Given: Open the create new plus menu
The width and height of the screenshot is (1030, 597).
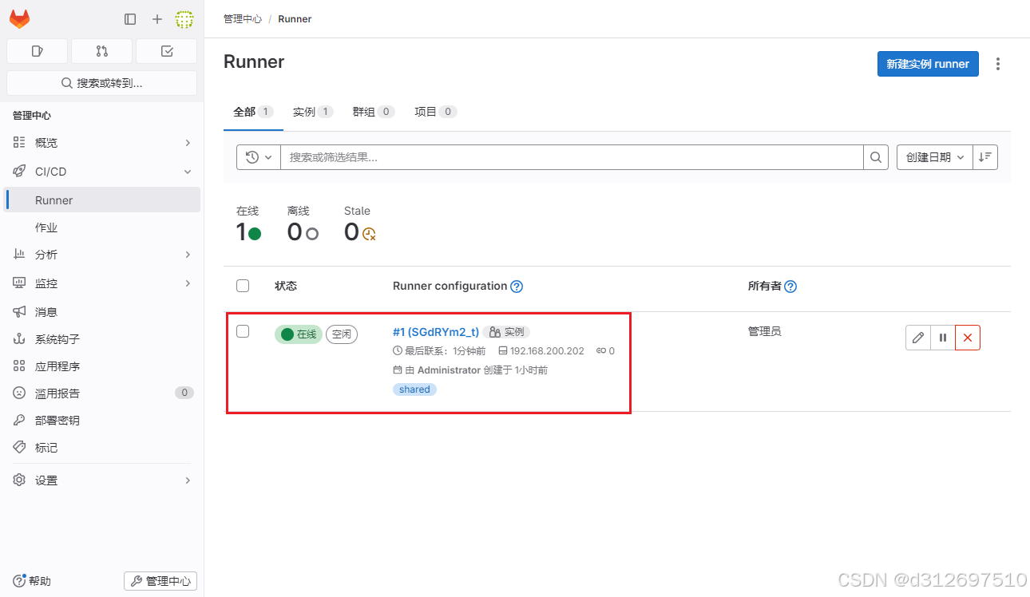Looking at the screenshot, I should tap(156, 18).
